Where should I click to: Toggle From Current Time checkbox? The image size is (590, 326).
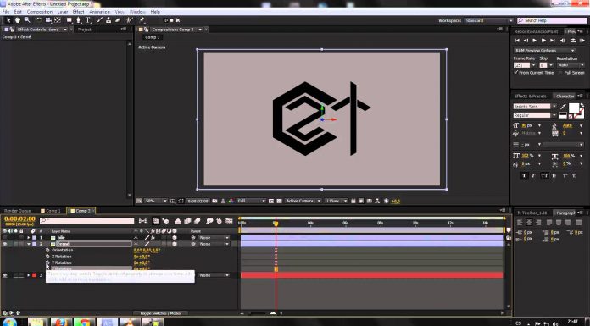click(x=516, y=72)
